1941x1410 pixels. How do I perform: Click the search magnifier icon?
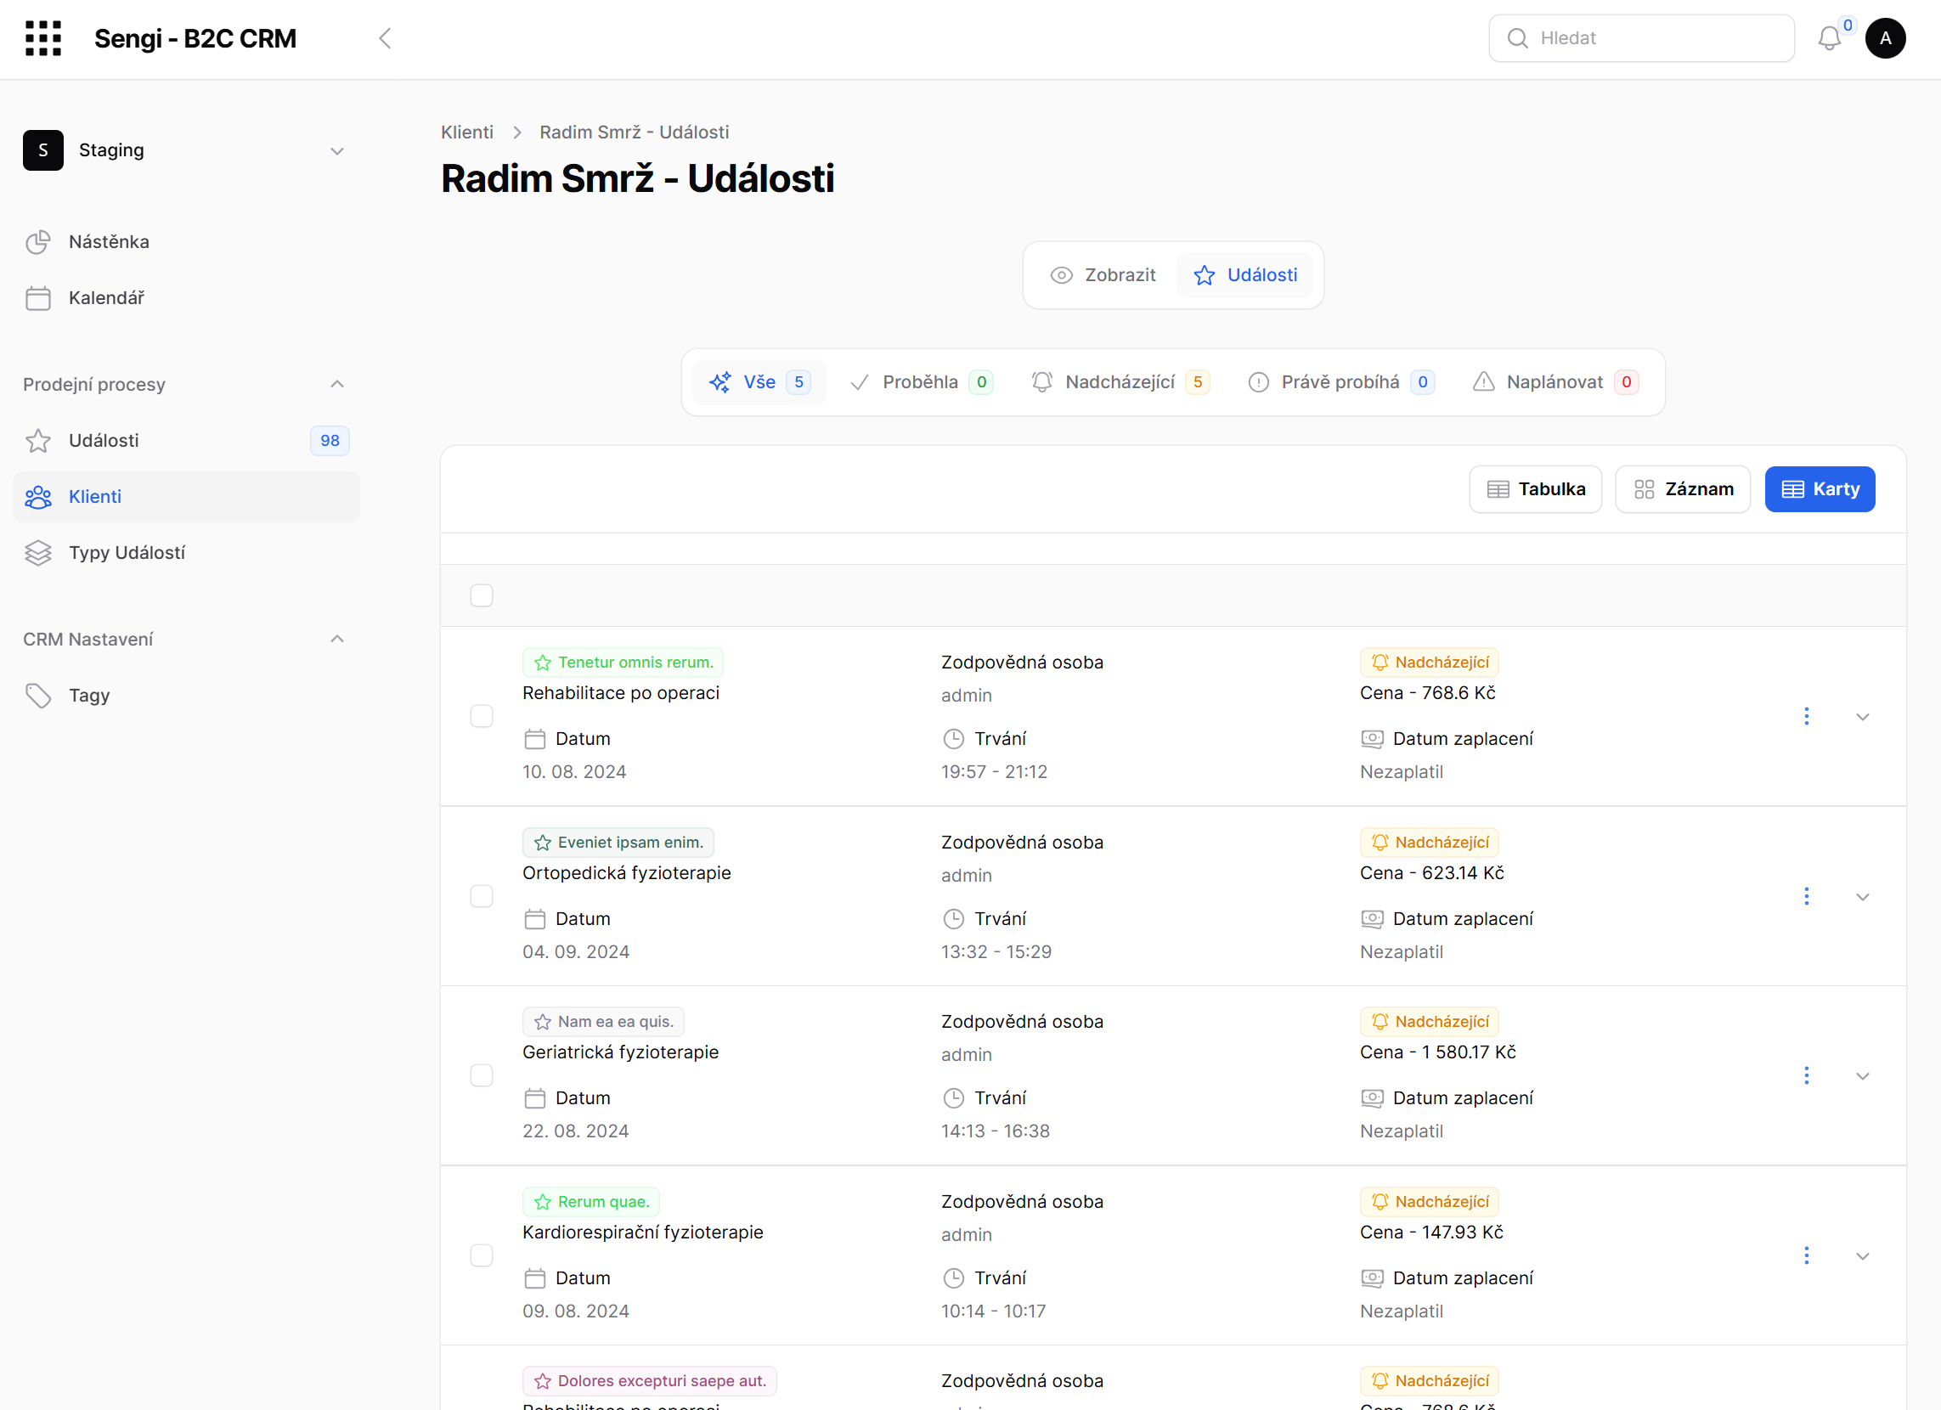pyautogui.click(x=1517, y=38)
